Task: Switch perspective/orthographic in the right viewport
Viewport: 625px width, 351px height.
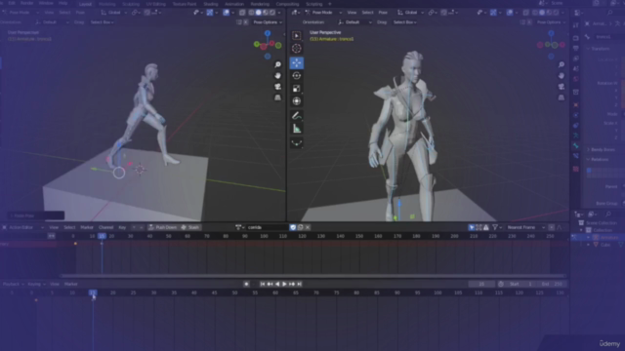Action: pyautogui.click(x=562, y=97)
